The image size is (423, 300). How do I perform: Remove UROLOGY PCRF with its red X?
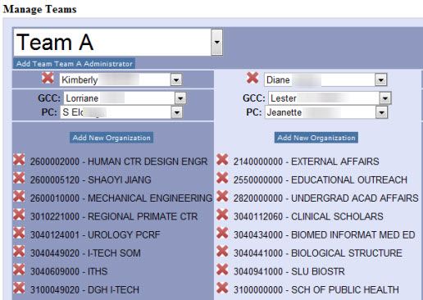coord(19,233)
